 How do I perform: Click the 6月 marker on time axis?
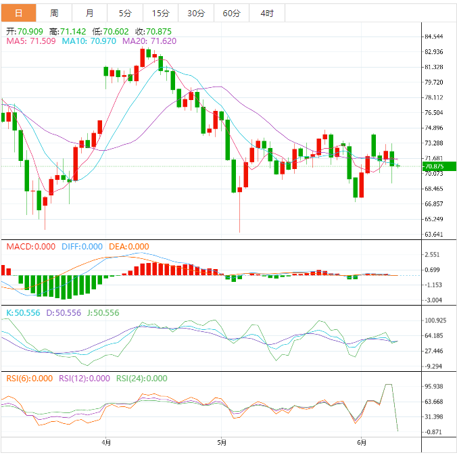pos(362,444)
